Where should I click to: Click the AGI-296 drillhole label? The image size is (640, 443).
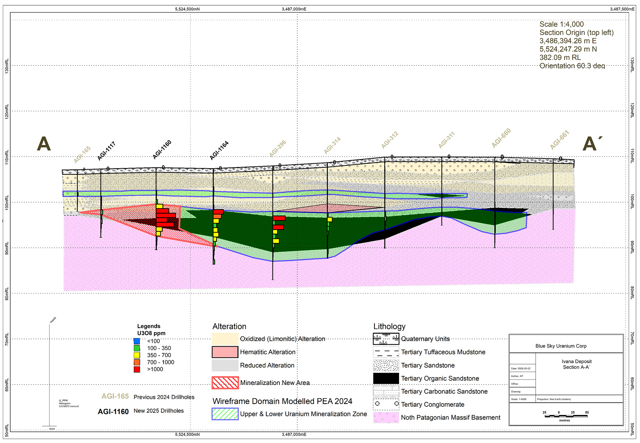coord(277,149)
